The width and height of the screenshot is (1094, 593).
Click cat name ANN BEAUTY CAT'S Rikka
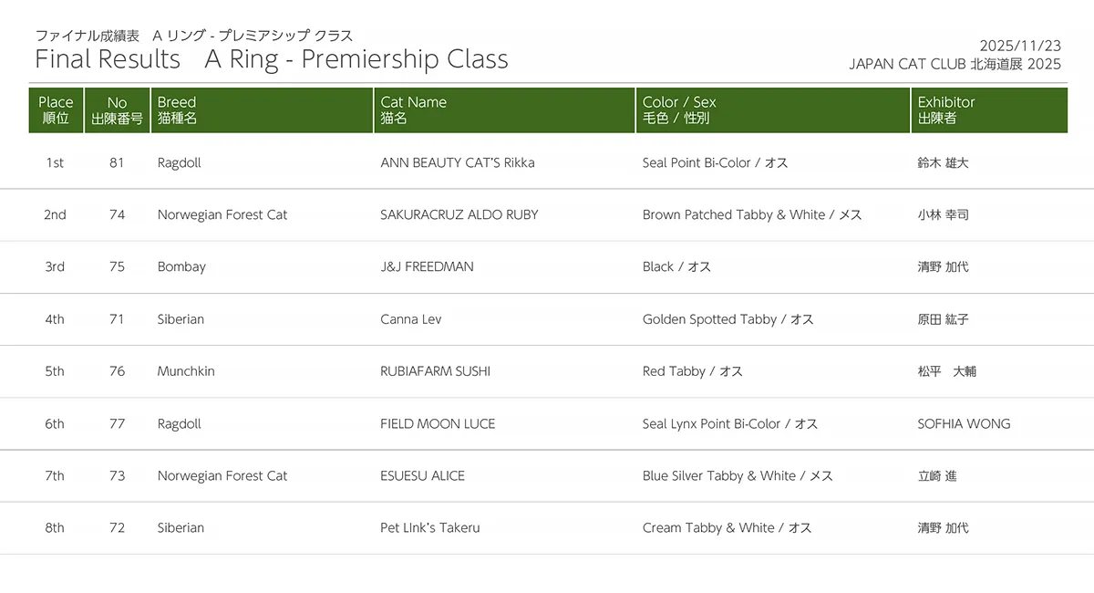[x=457, y=163]
